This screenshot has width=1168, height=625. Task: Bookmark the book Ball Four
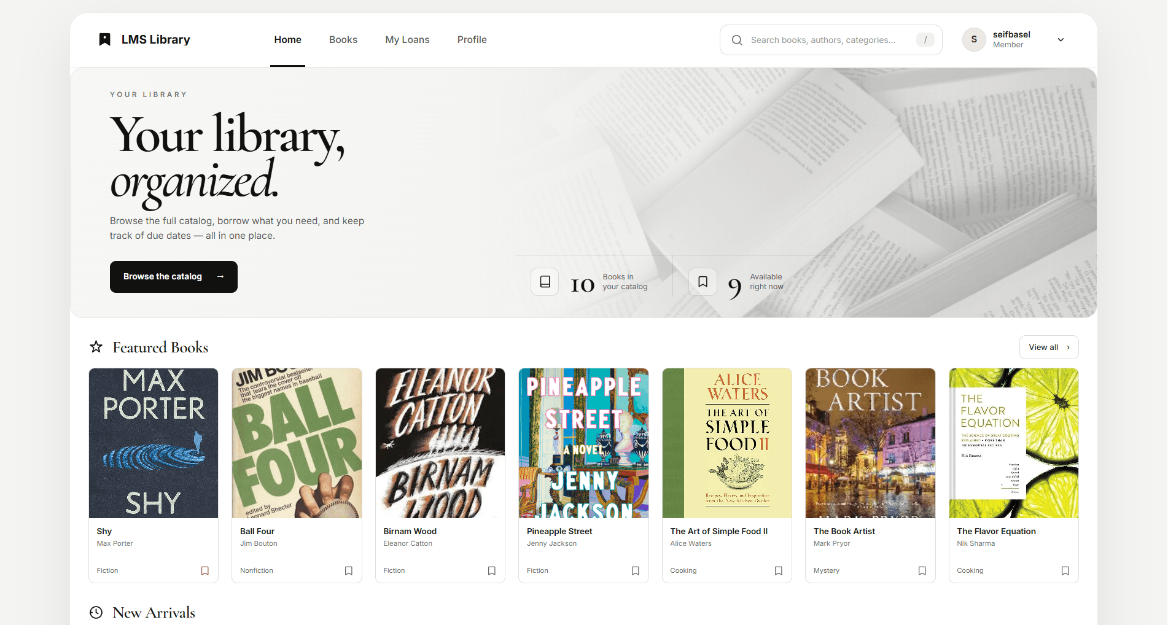pyautogui.click(x=349, y=571)
